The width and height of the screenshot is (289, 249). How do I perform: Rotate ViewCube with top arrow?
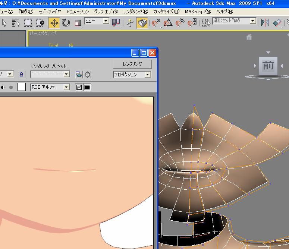point(268,53)
